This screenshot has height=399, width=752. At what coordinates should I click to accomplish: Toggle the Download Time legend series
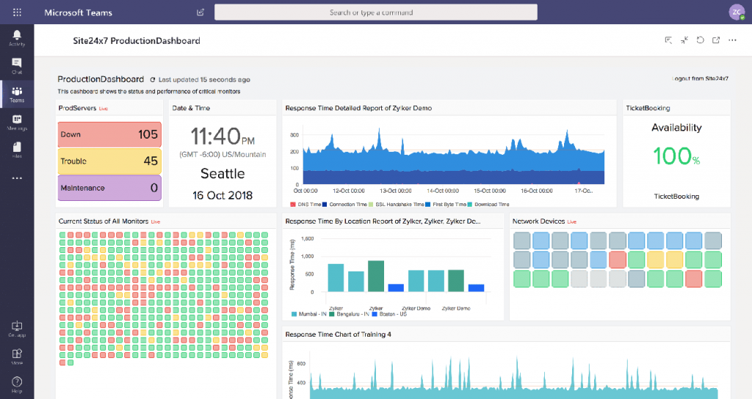click(488, 204)
